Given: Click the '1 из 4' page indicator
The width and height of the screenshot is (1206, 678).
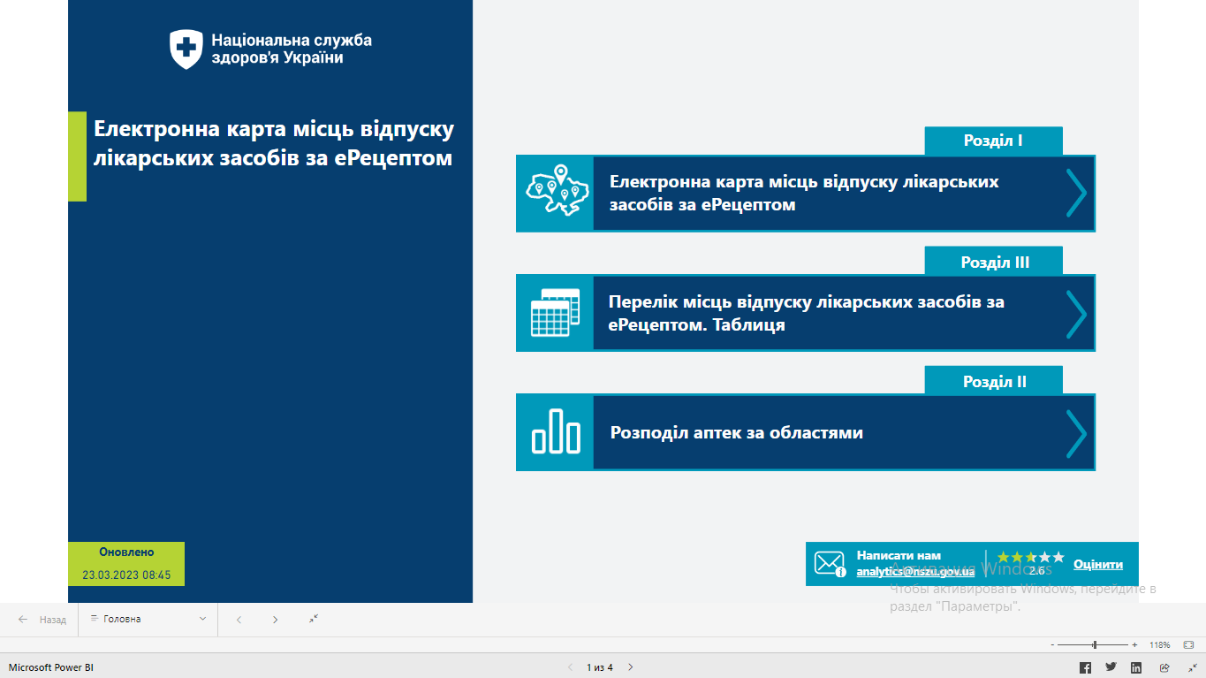Looking at the screenshot, I should (x=600, y=667).
